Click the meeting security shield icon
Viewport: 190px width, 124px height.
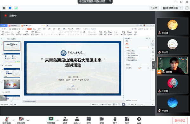(10, 8)
